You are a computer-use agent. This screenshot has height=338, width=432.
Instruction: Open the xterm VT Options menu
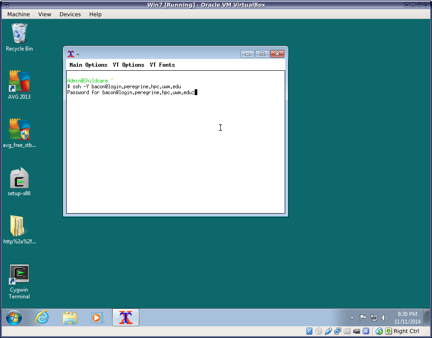click(128, 65)
